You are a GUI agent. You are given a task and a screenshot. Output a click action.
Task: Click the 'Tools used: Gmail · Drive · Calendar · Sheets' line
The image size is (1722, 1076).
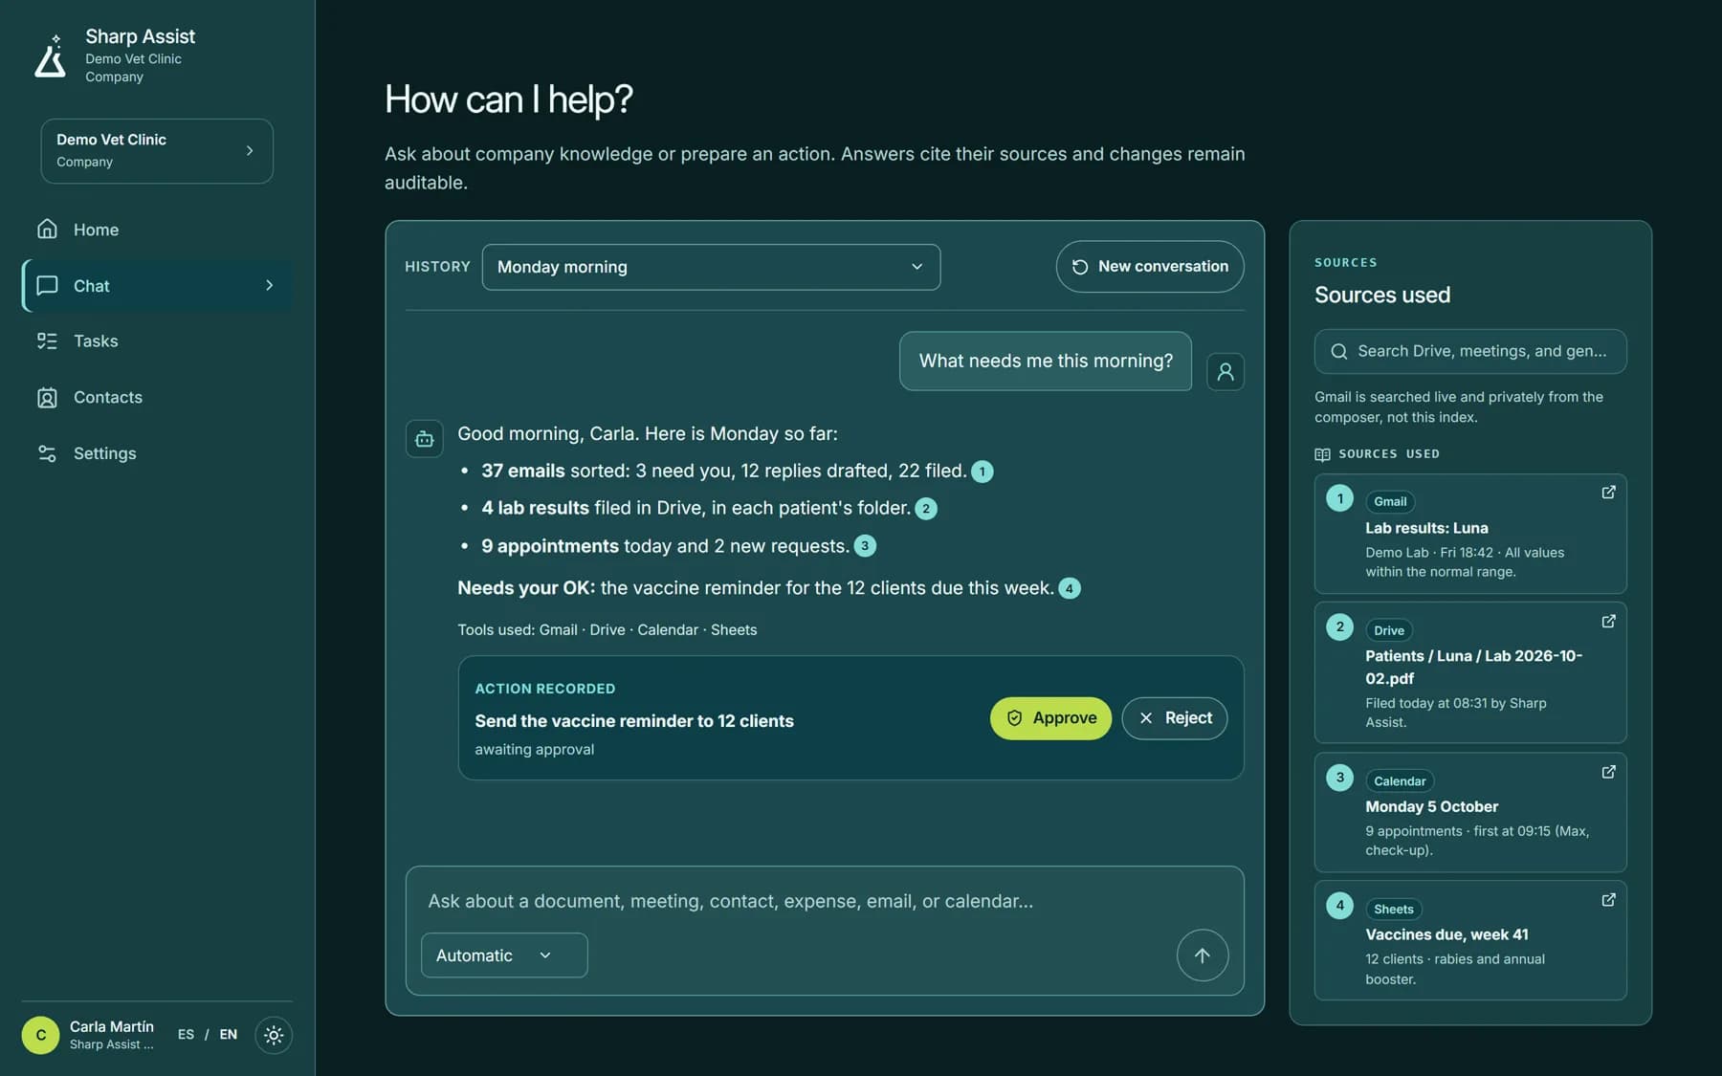point(607,629)
